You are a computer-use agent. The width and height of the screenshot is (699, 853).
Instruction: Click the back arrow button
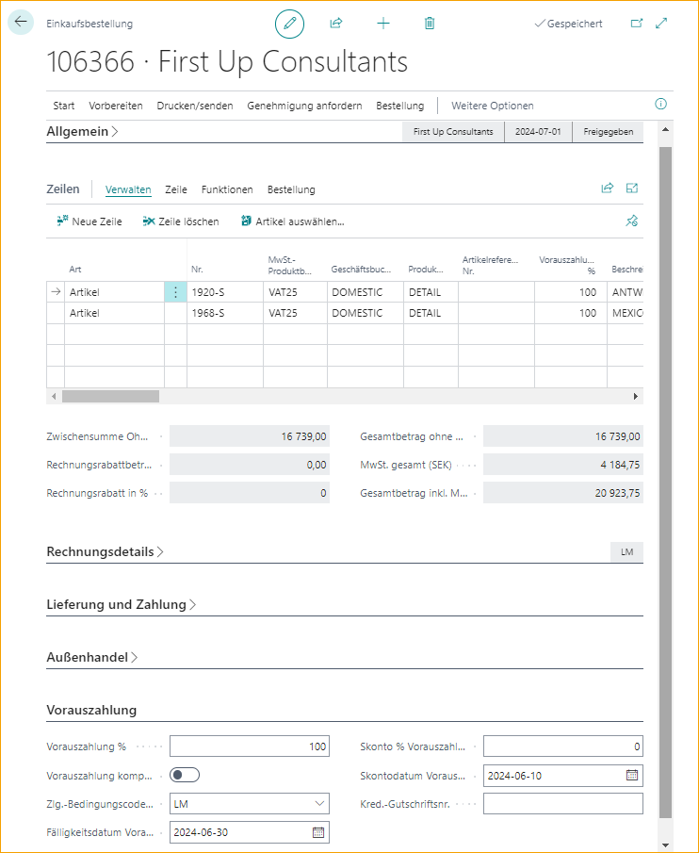21,24
